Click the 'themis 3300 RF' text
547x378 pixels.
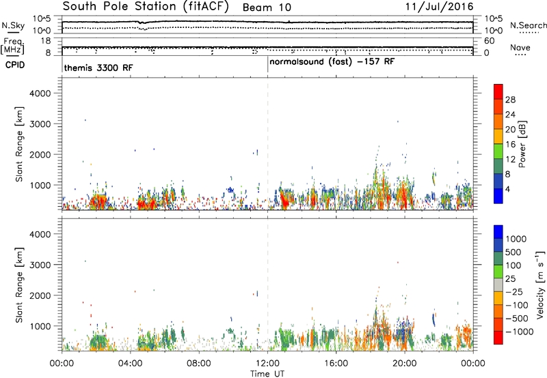(98, 68)
